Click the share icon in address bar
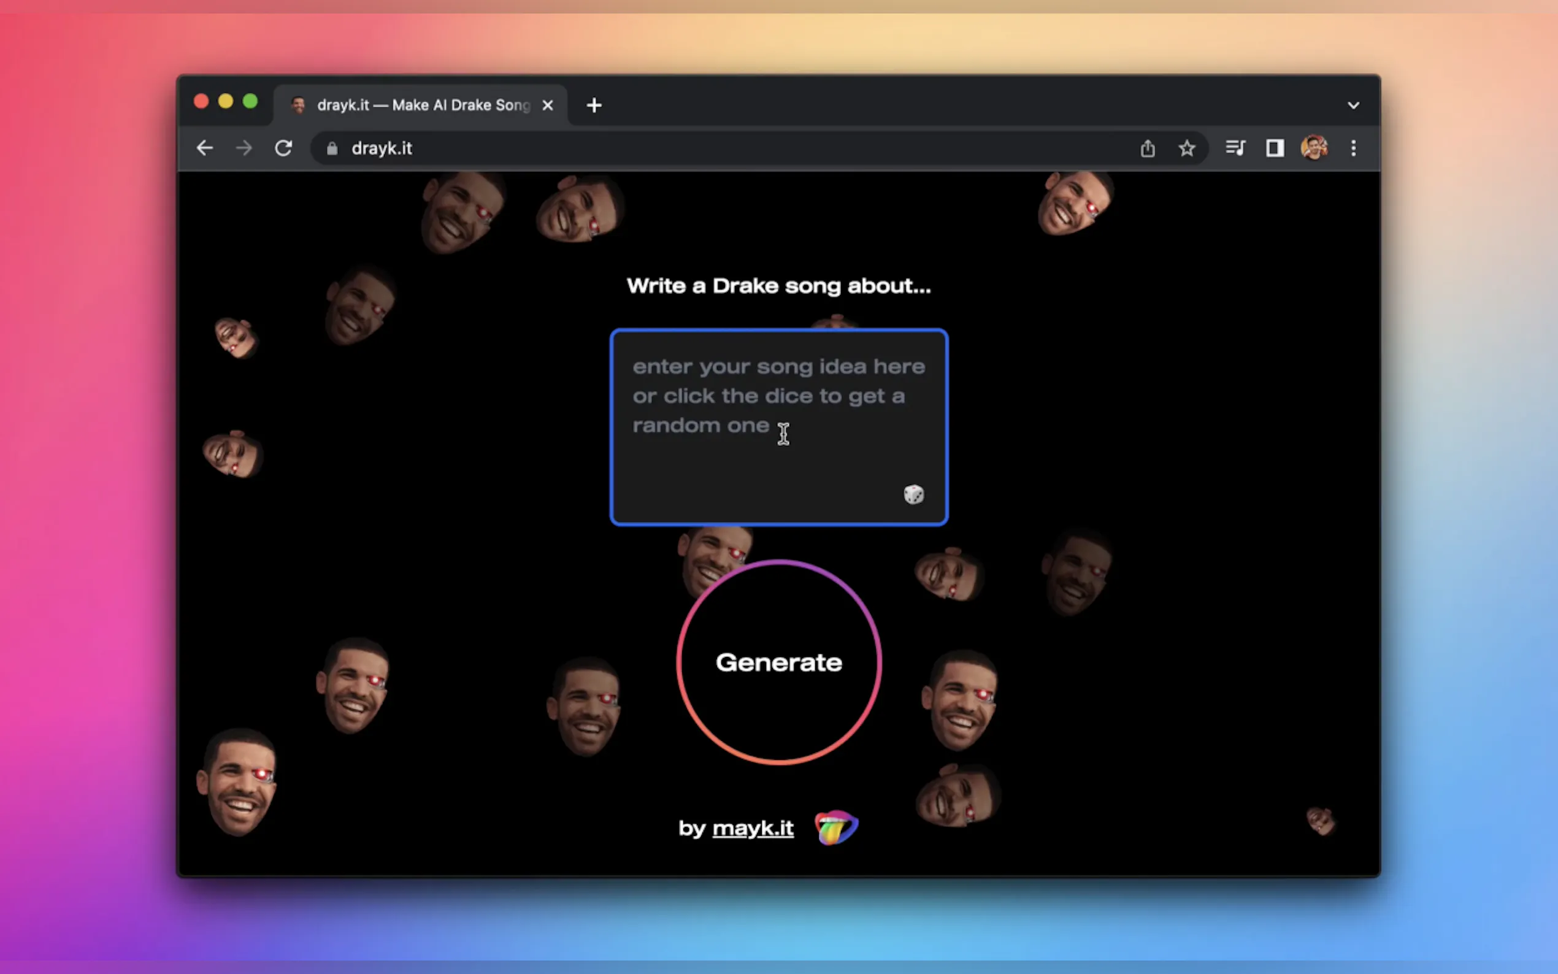The image size is (1558, 974). coord(1147,148)
